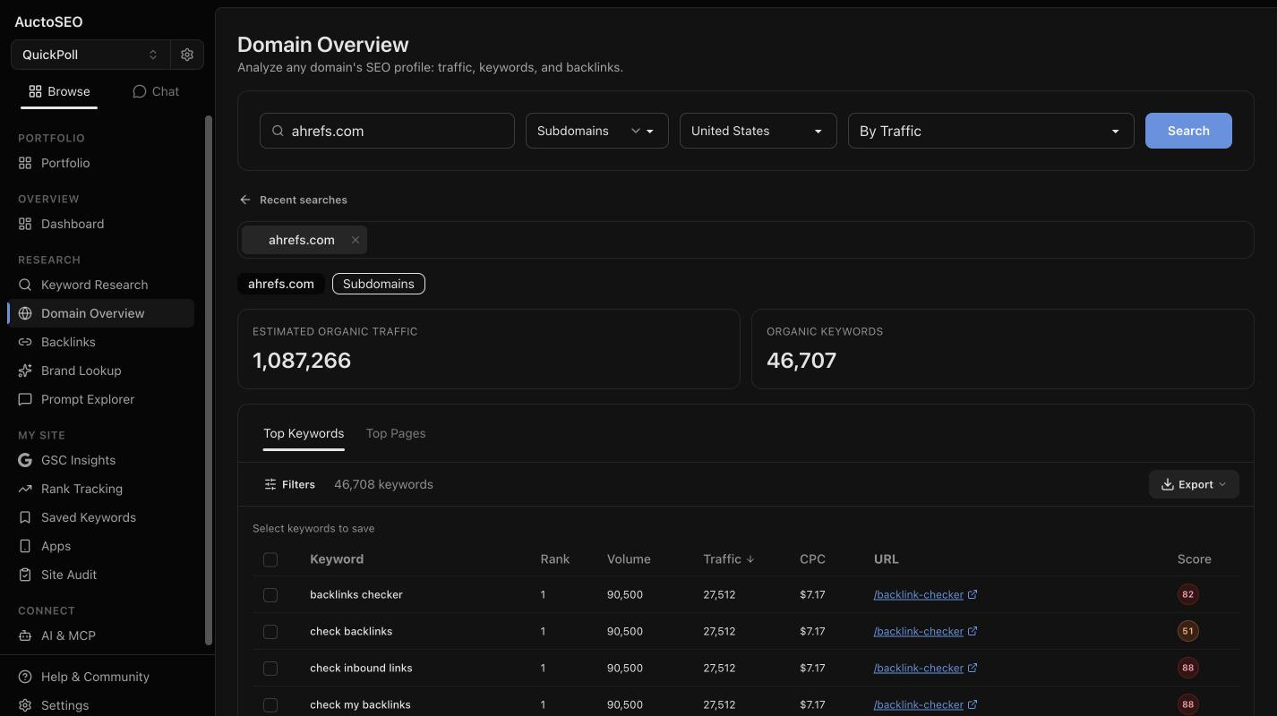Viewport: 1277px width, 716px height.
Task: Open /backlink-checker link in 'check backlinks' row
Action: (x=919, y=631)
